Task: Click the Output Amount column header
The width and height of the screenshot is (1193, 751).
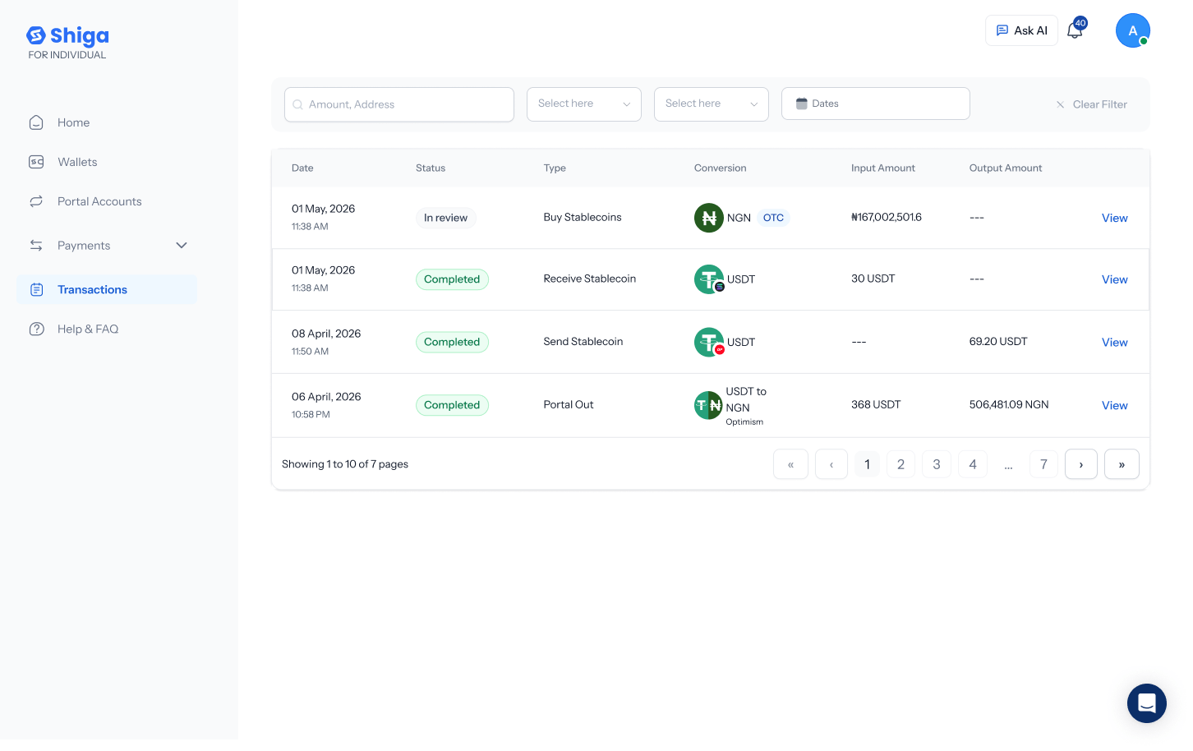Action: pos(1006,168)
